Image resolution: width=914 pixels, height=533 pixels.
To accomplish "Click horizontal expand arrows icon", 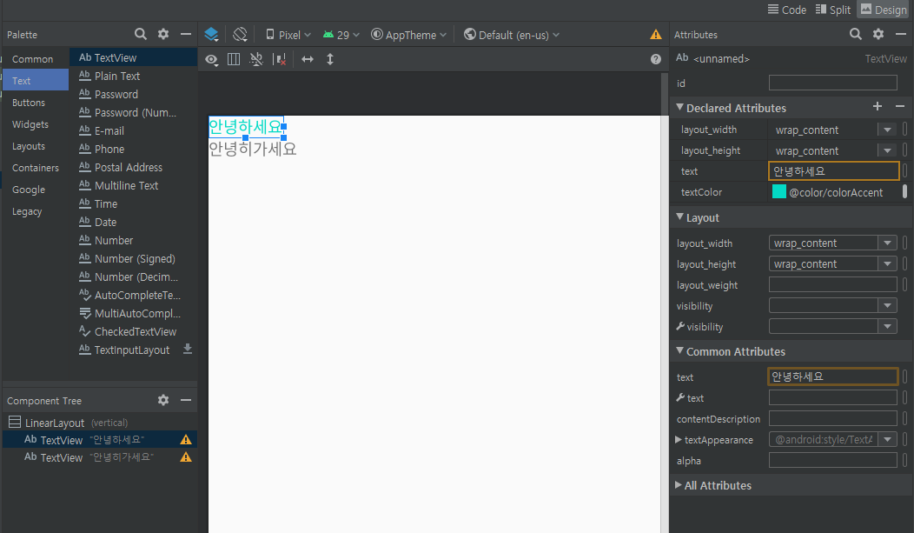I will click(x=308, y=59).
